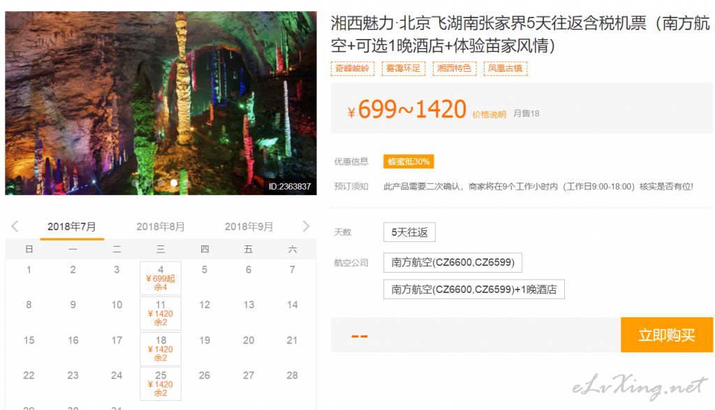The height and width of the screenshot is (410, 715).
Task: Click calendar date 7
Action: pos(293,270)
